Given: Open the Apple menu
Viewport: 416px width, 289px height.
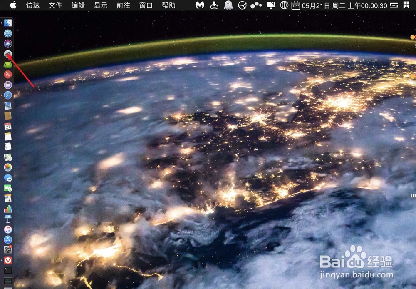Looking at the screenshot, I should (13, 5).
